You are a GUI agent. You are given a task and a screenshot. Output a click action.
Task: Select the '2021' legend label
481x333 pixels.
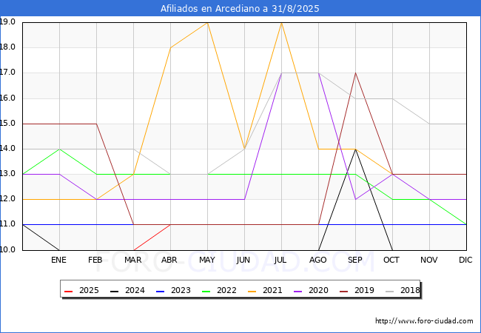[272, 290]
